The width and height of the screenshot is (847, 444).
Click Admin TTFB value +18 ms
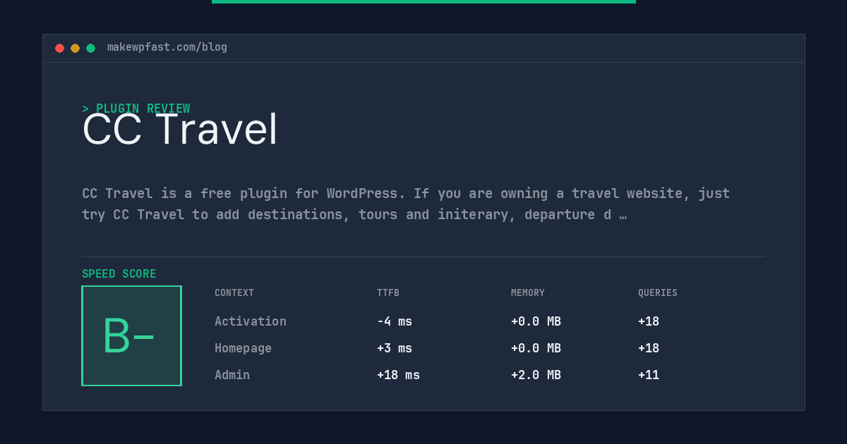398,375
